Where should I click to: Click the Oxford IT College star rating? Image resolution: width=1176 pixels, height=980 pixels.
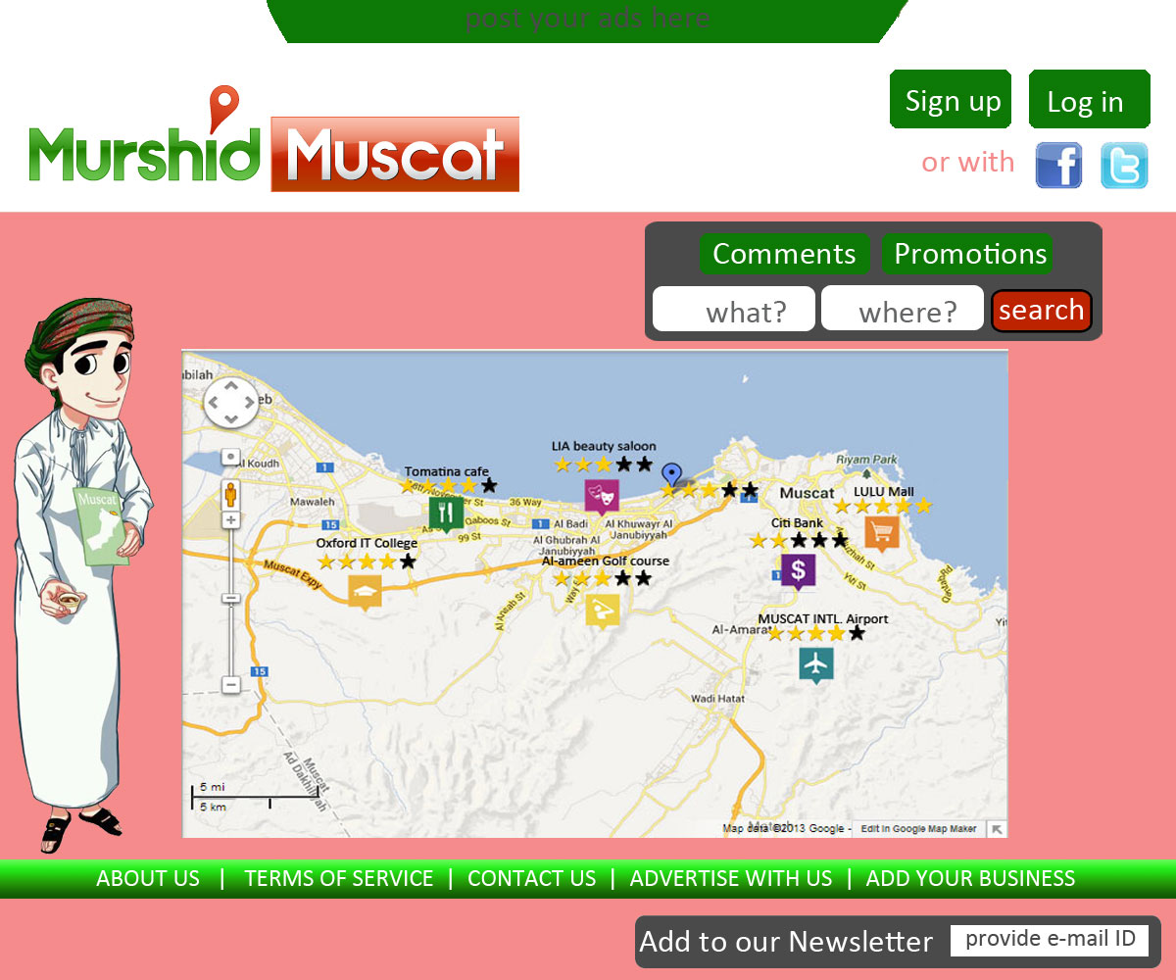(x=367, y=562)
